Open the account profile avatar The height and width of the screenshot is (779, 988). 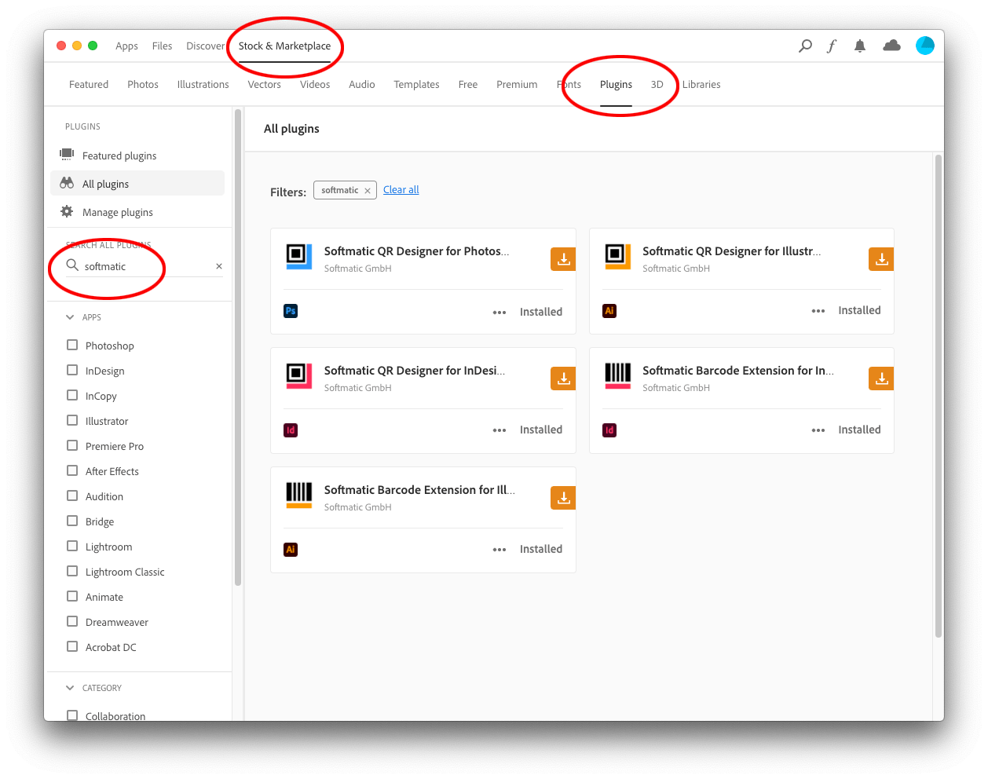pos(925,46)
